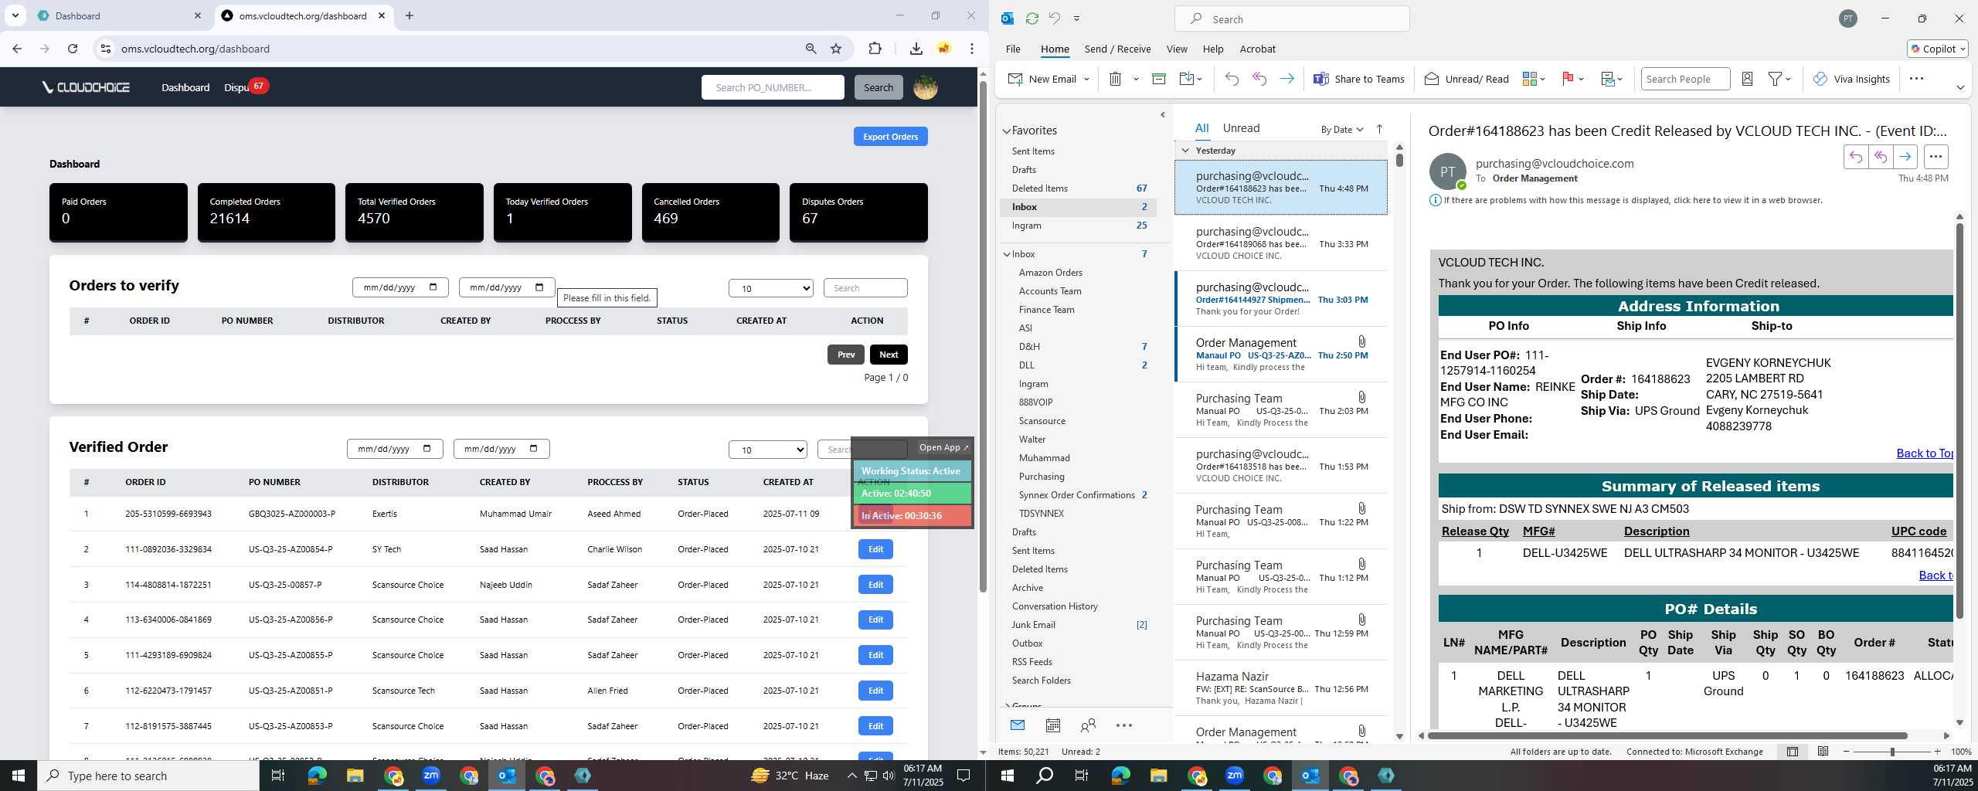Click Search PO_NUMBER input field
Viewport: 1978px width, 791px height.
click(x=773, y=87)
